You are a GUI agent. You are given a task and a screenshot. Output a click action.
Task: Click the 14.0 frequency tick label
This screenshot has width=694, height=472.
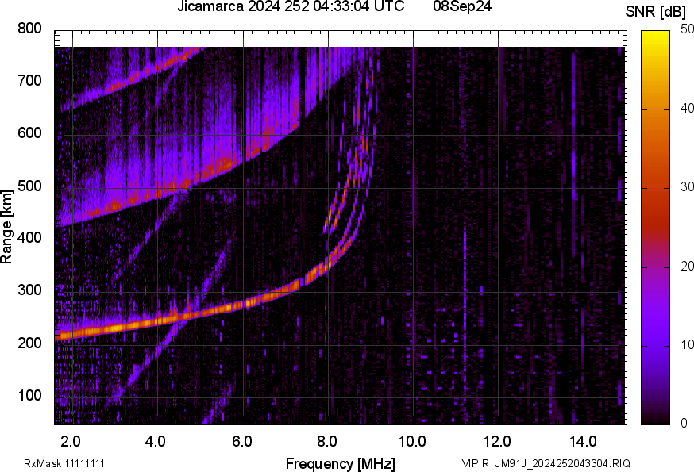583,441
